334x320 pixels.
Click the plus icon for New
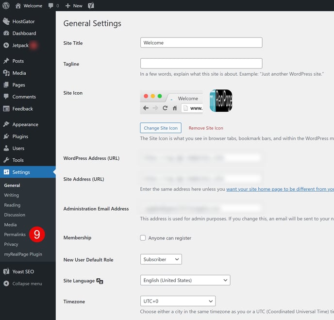click(x=68, y=6)
